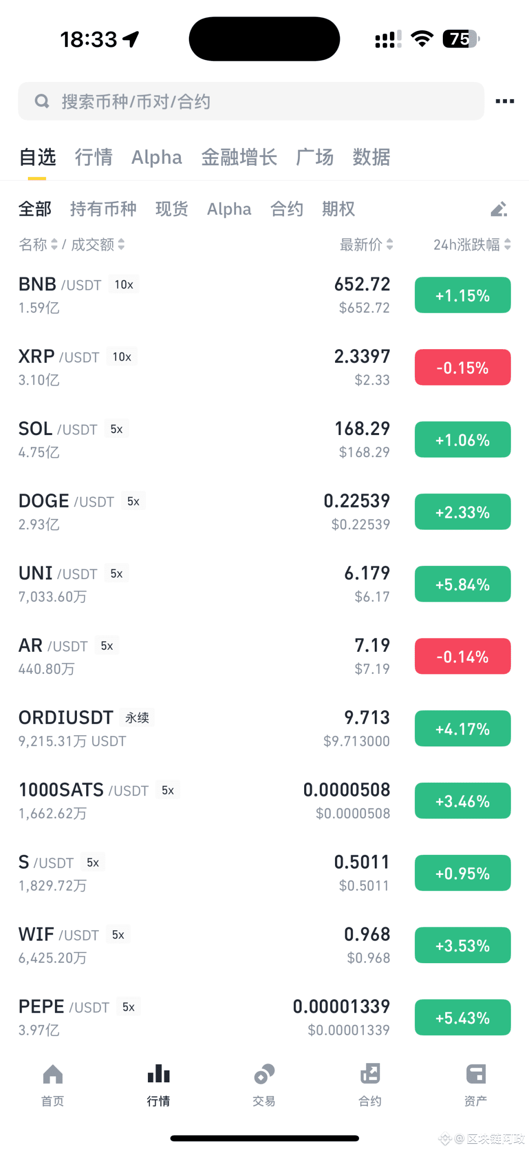Open the 交易 trade icon in bottom bar
This screenshot has width=529, height=1151.
[x=264, y=1074]
